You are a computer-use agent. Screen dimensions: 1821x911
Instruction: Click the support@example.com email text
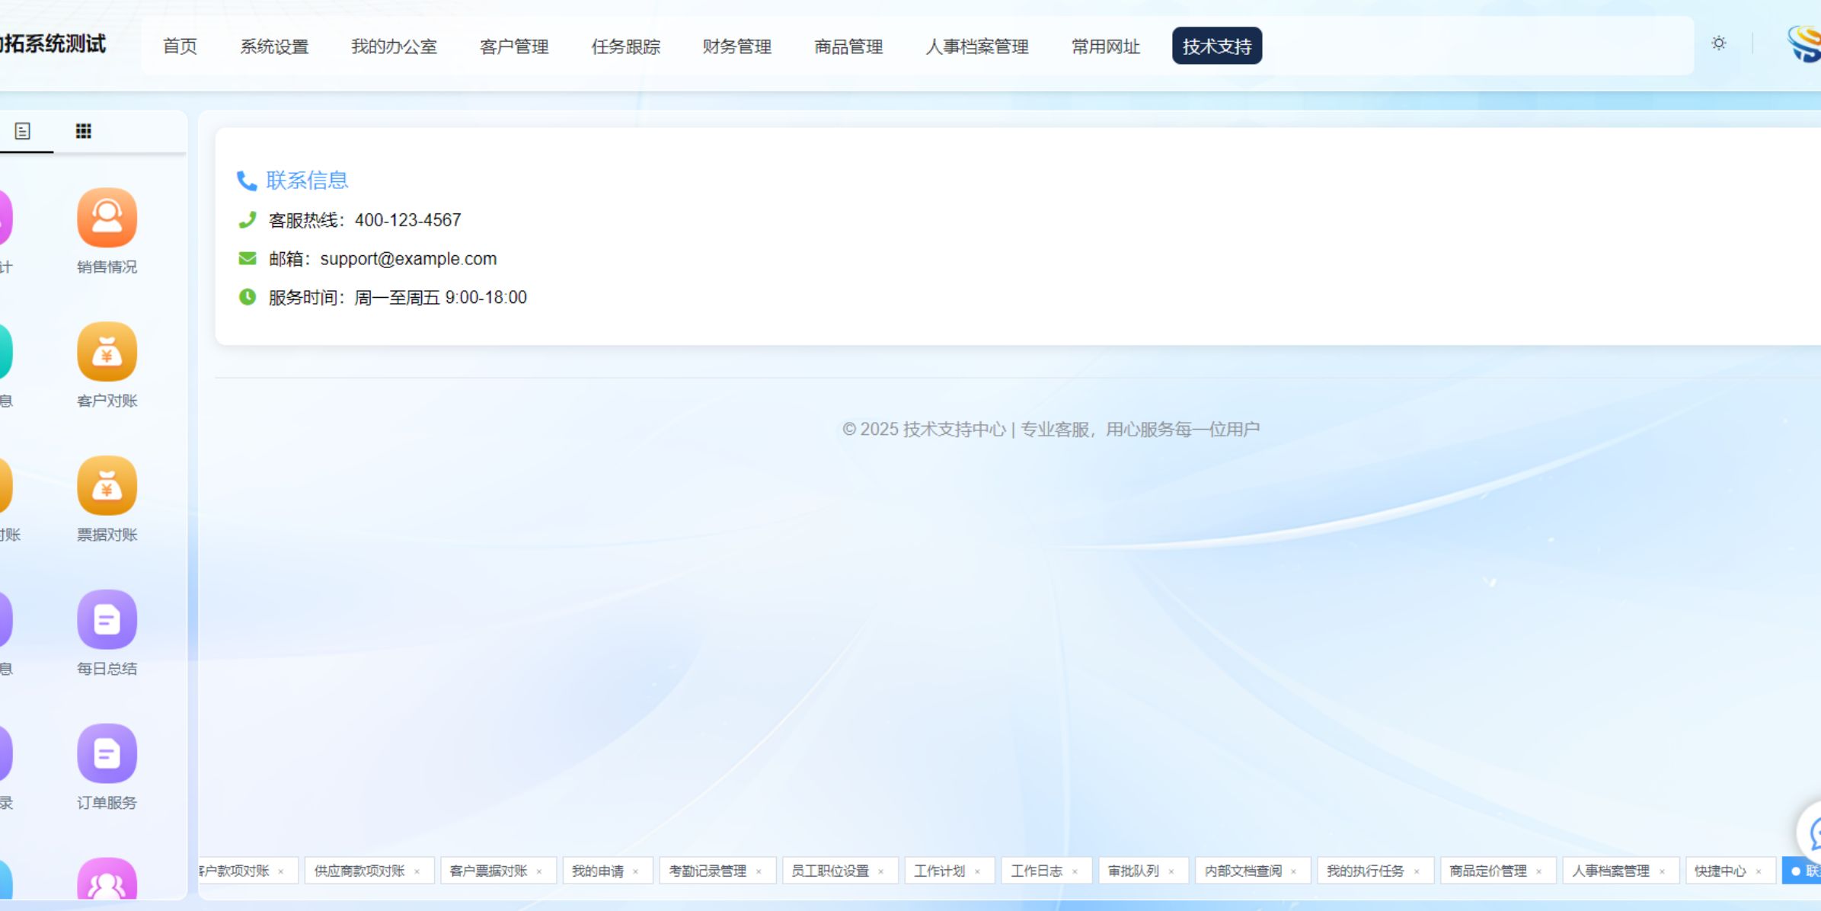(408, 259)
